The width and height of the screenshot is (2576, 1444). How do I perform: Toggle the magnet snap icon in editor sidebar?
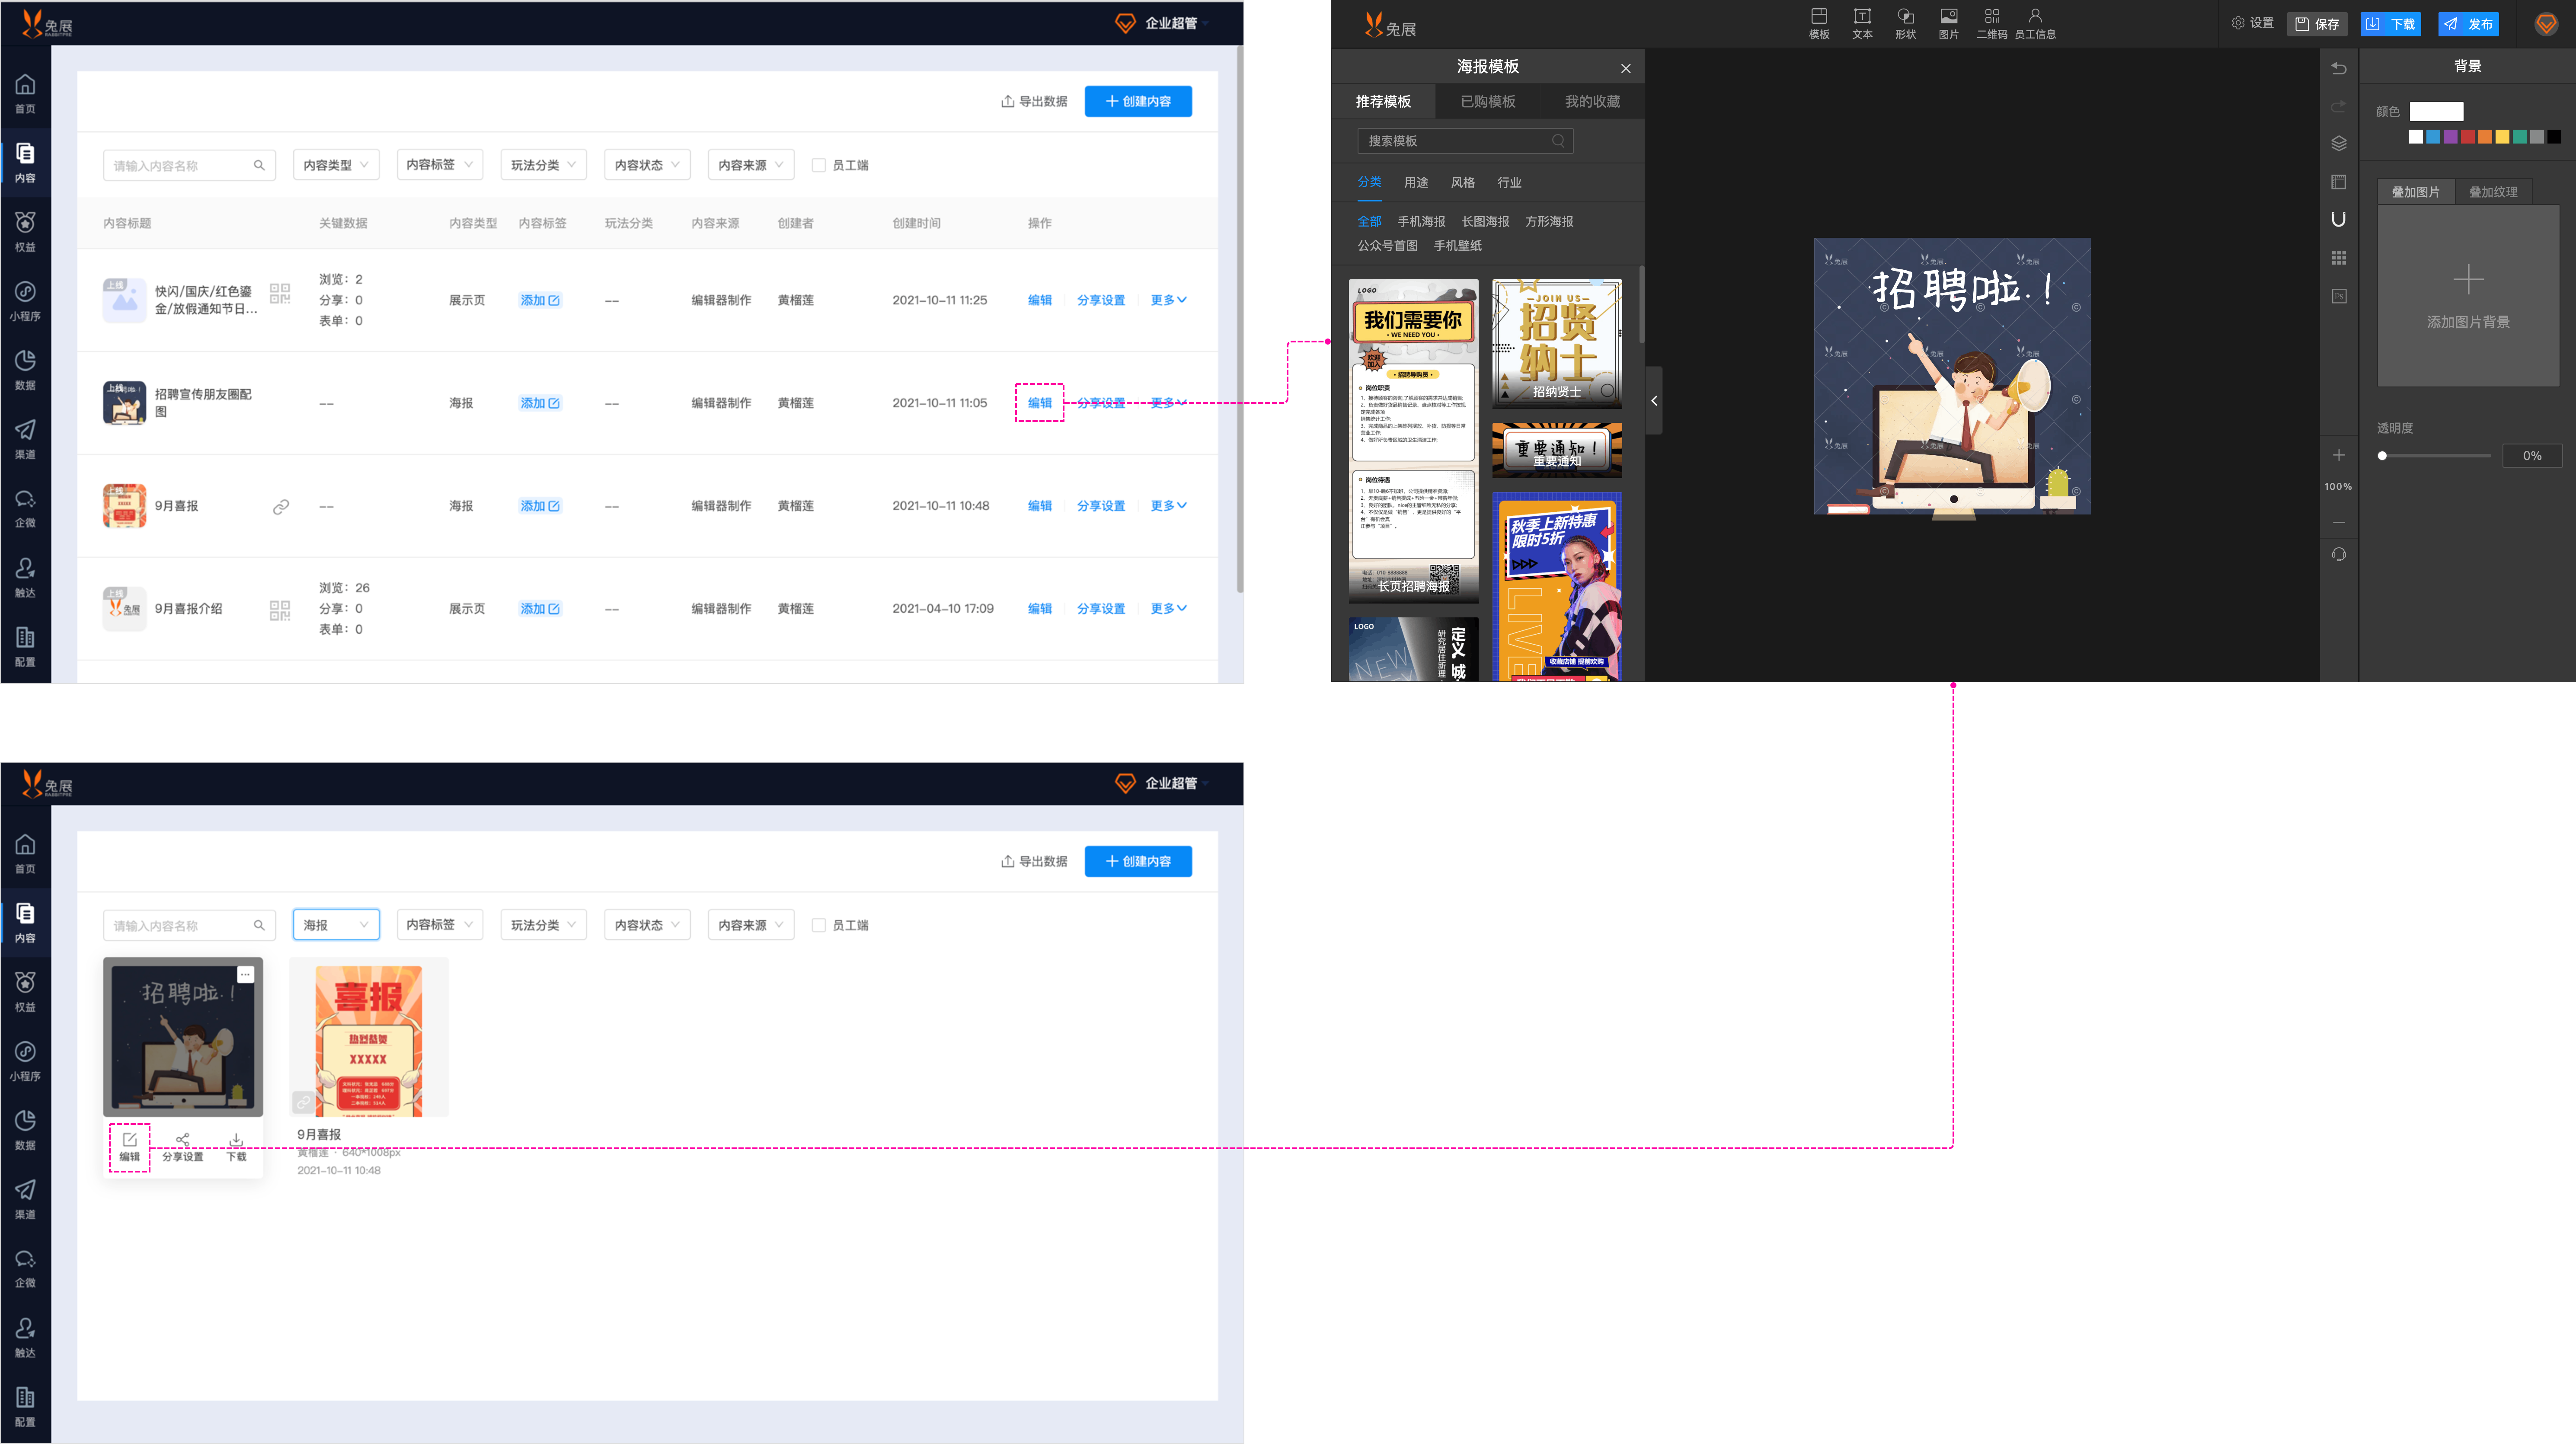(2338, 219)
